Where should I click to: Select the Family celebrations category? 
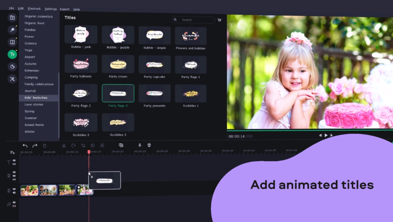tap(39, 84)
